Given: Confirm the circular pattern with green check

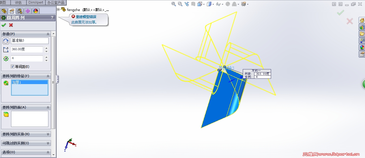Looking at the screenshot, I should [x=4, y=25].
